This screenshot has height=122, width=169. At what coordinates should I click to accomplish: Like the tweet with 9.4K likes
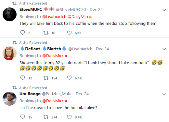(x=69, y=117)
